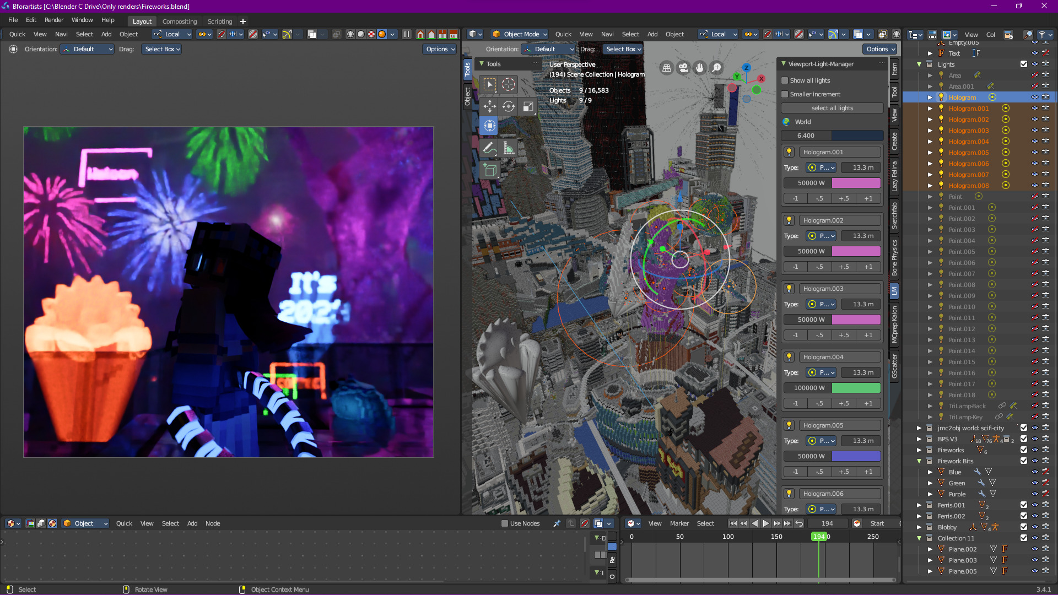
Task: Open Object Mode dropdown
Action: click(x=520, y=34)
